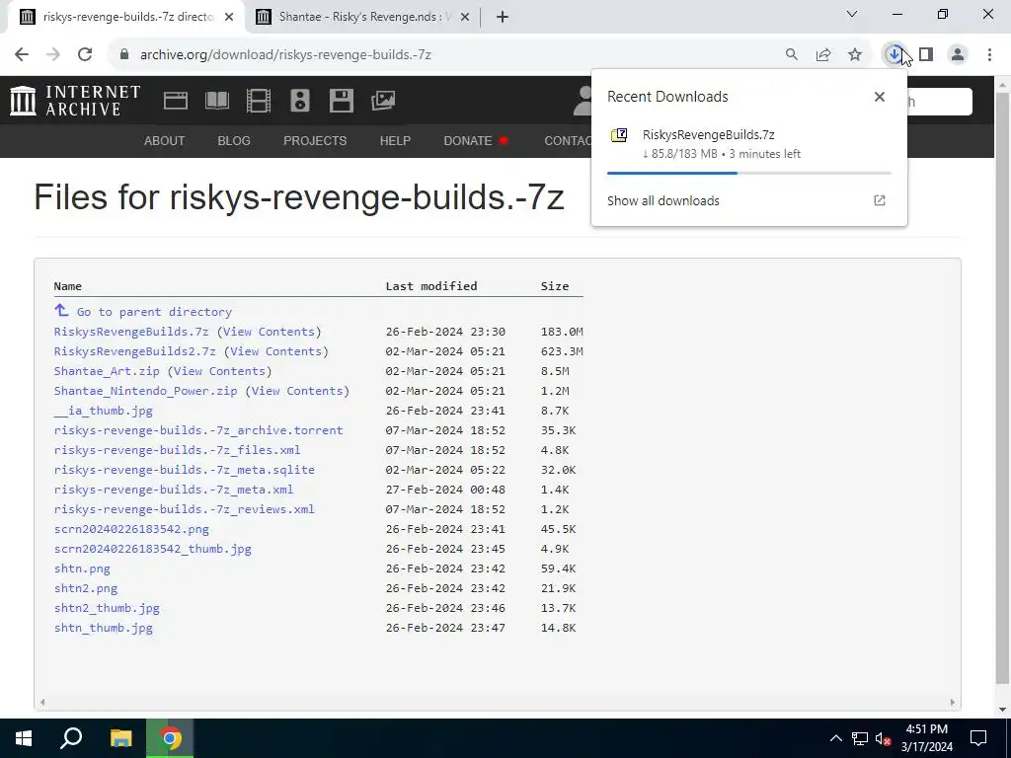Close the Recent Downloads popup
The width and height of the screenshot is (1011, 758).
tap(880, 97)
